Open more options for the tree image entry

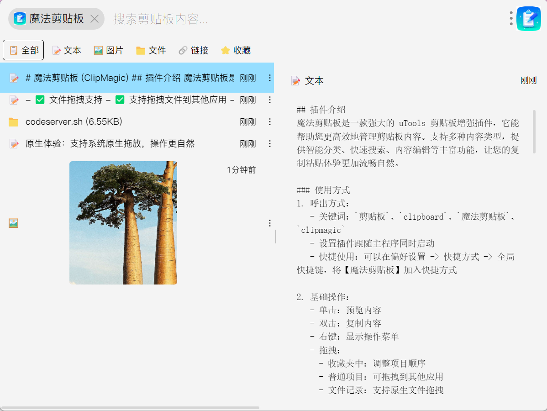(x=270, y=223)
